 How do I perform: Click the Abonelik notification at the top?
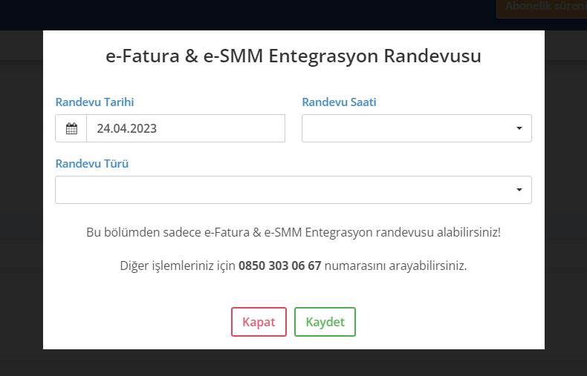[x=544, y=7]
